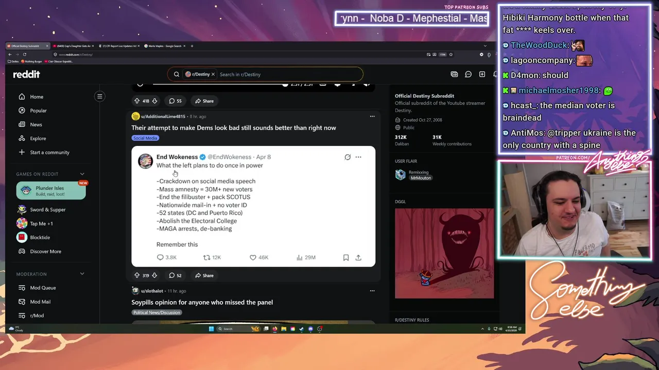The width and height of the screenshot is (659, 370).
Task: Open the Reddit advertise icon
Action: point(454,75)
